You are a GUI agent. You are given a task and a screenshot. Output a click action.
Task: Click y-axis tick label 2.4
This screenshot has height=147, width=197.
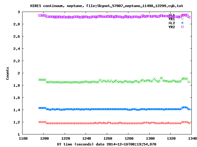(x=17, y=49)
